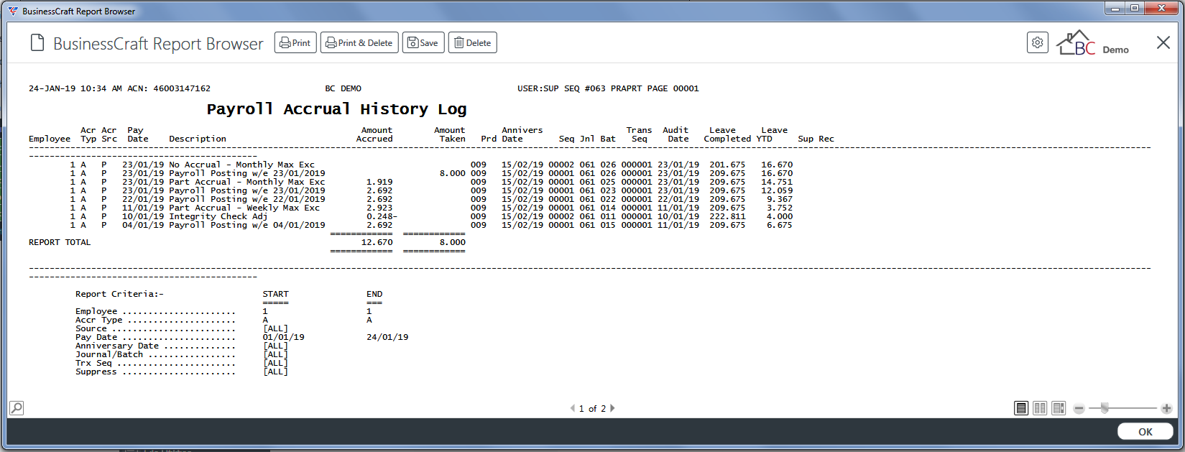Click the leave completed value 222.811
The width and height of the screenshot is (1185, 452).
click(727, 216)
